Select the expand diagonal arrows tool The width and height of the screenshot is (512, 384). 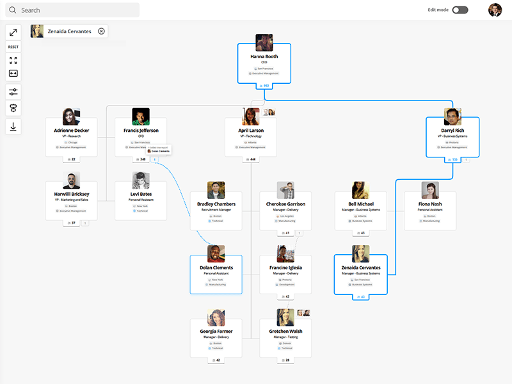click(13, 31)
